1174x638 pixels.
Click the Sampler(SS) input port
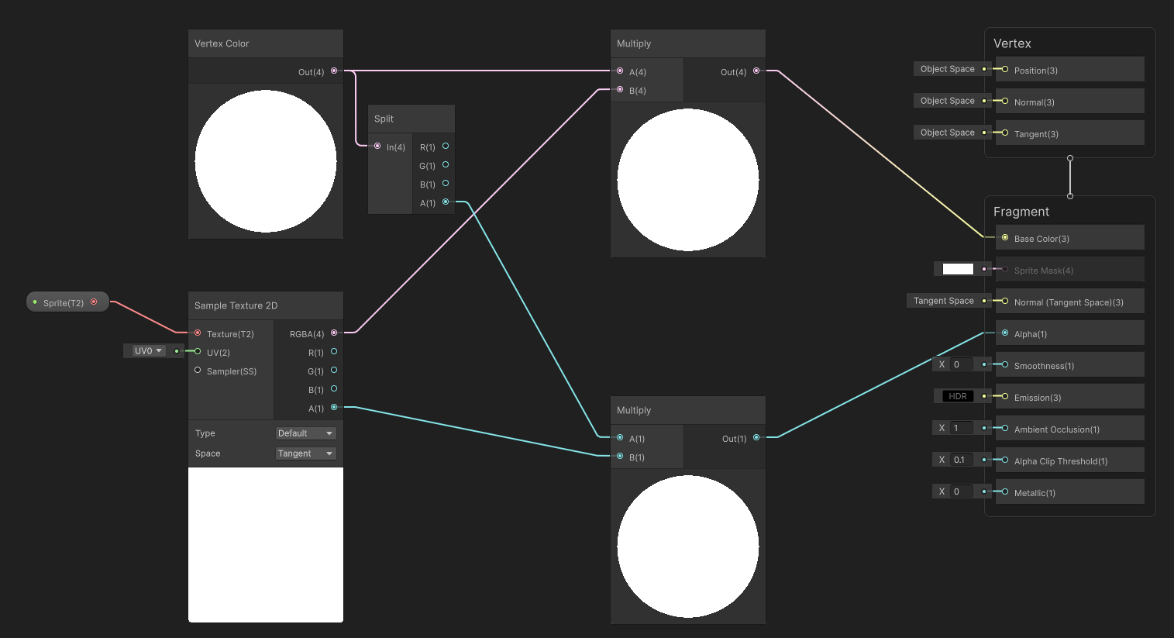click(198, 371)
